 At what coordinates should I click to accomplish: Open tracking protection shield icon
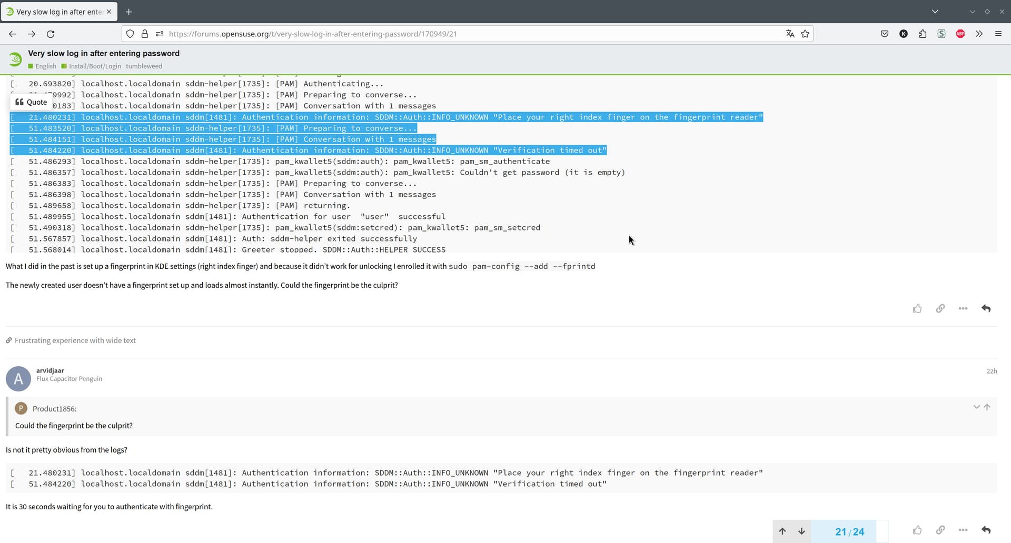(130, 34)
